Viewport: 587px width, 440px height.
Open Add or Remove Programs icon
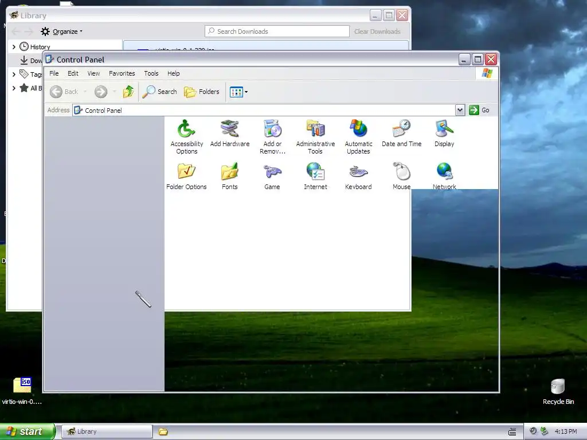(272, 137)
